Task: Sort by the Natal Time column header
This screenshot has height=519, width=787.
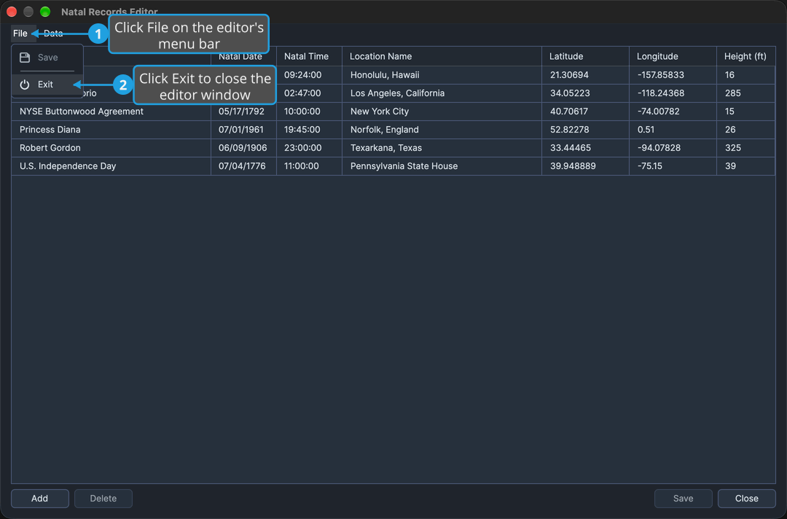Action: pyautogui.click(x=309, y=56)
